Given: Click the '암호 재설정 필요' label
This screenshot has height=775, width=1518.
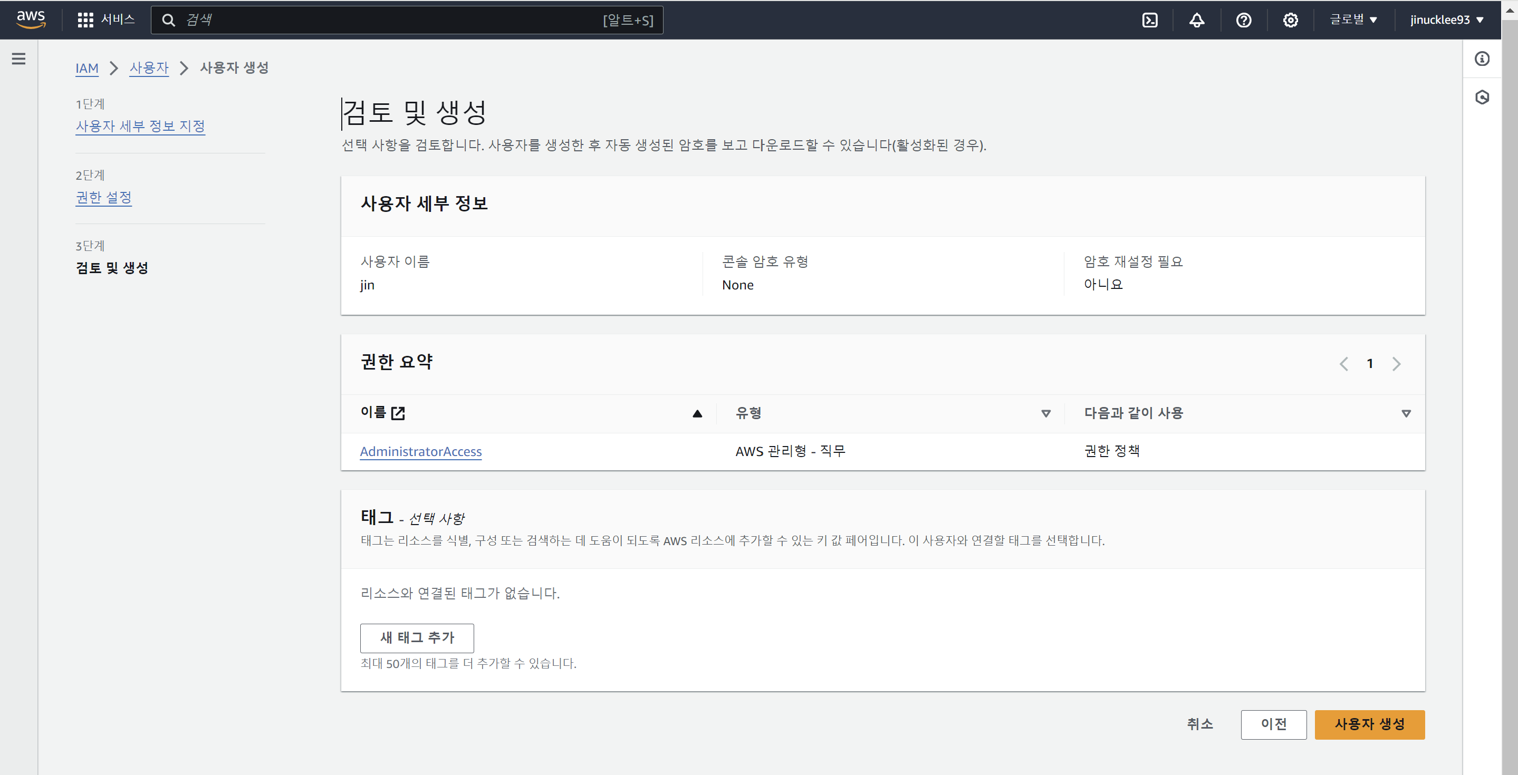Looking at the screenshot, I should coord(1133,261).
